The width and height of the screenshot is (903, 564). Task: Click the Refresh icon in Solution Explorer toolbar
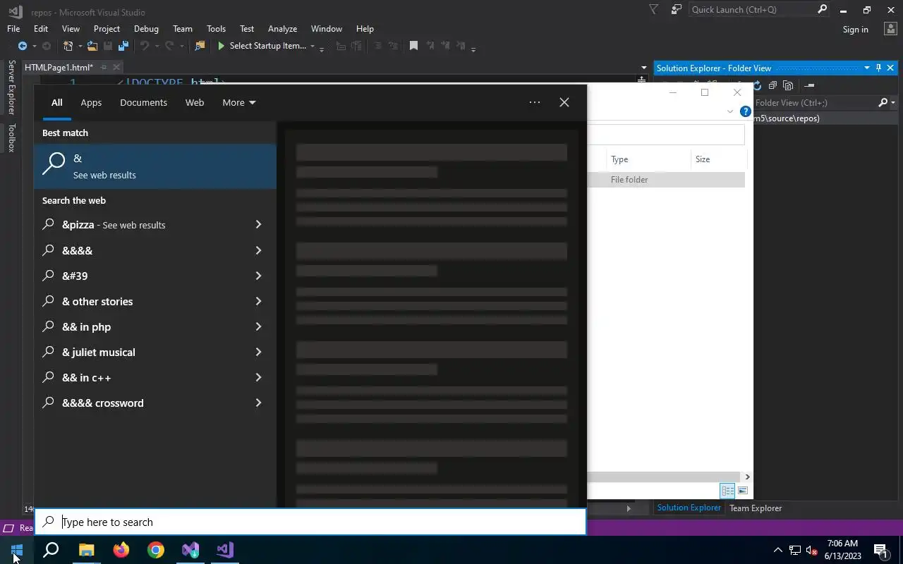(x=757, y=85)
